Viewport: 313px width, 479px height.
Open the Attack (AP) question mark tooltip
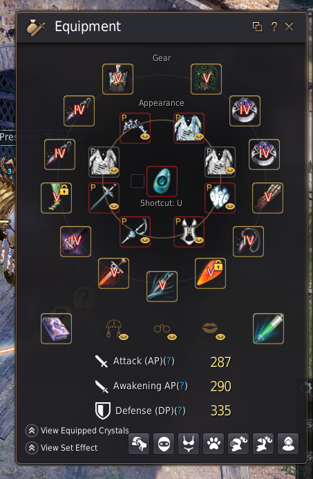pyautogui.click(x=169, y=361)
